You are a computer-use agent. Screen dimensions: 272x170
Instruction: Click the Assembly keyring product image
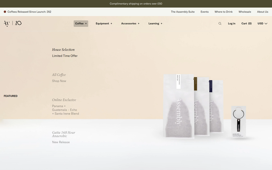pos(238,122)
